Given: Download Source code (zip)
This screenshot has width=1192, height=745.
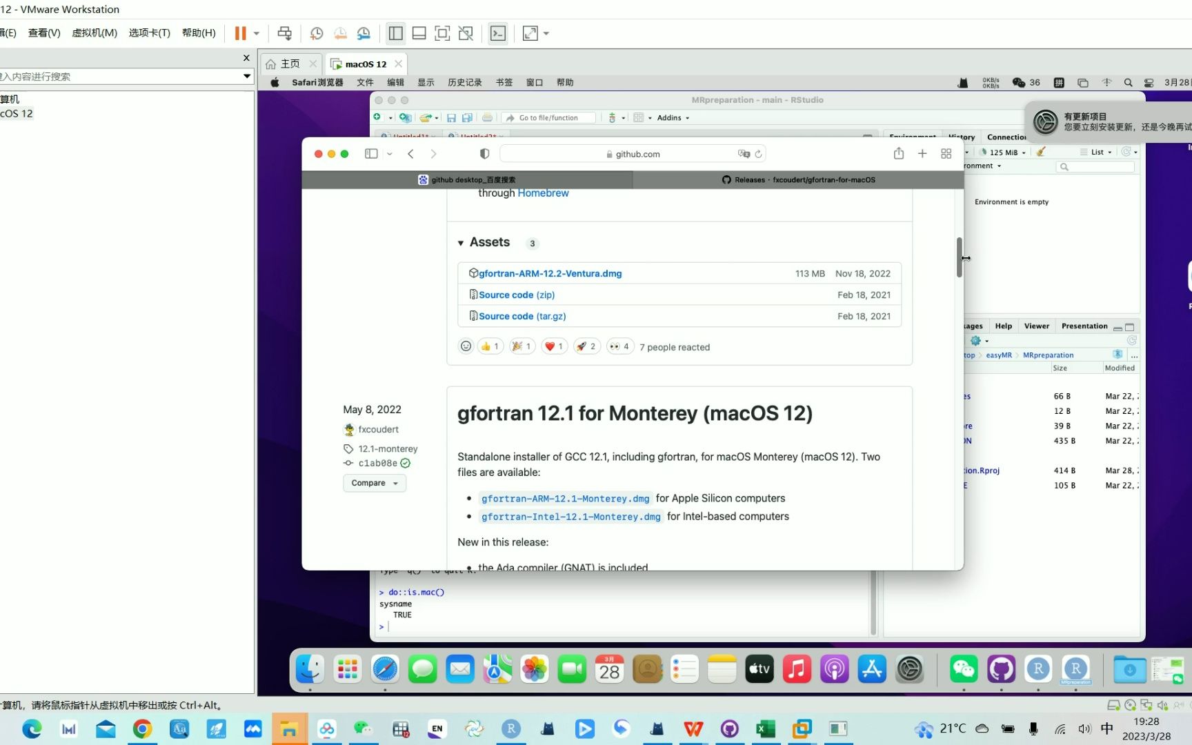Looking at the screenshot, I should tap(517, 295).
